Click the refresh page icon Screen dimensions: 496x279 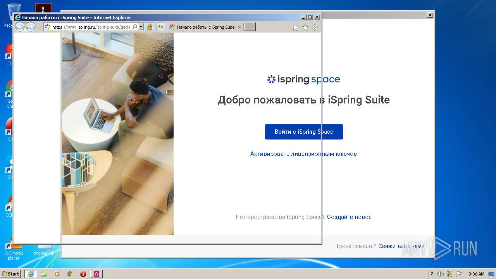[160, 27]
